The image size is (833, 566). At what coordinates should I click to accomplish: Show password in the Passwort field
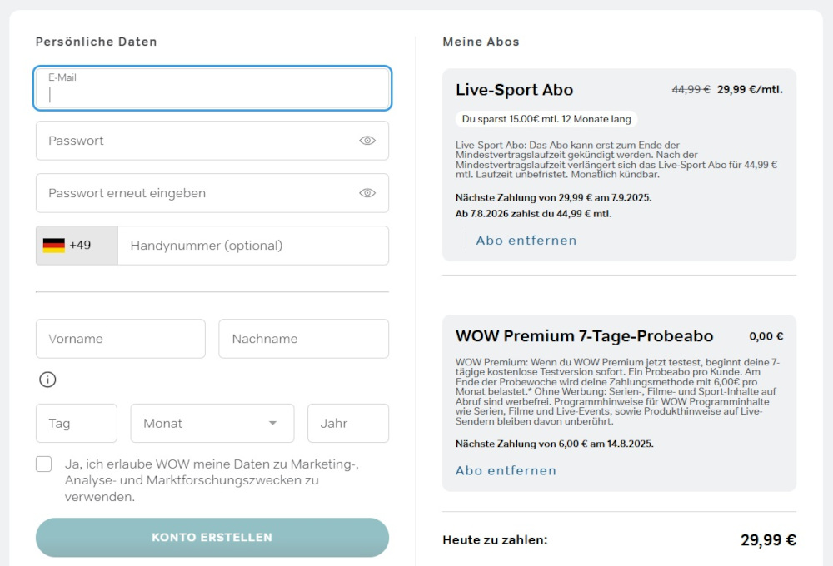click(x=367, y=141)
